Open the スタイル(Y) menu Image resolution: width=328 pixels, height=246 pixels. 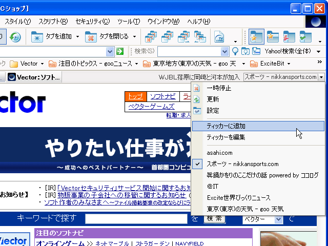click(17, 22)
